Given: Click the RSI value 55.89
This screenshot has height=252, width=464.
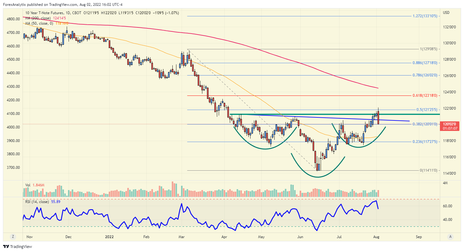Looking at the screenshot, I should [x=56, y=202].
